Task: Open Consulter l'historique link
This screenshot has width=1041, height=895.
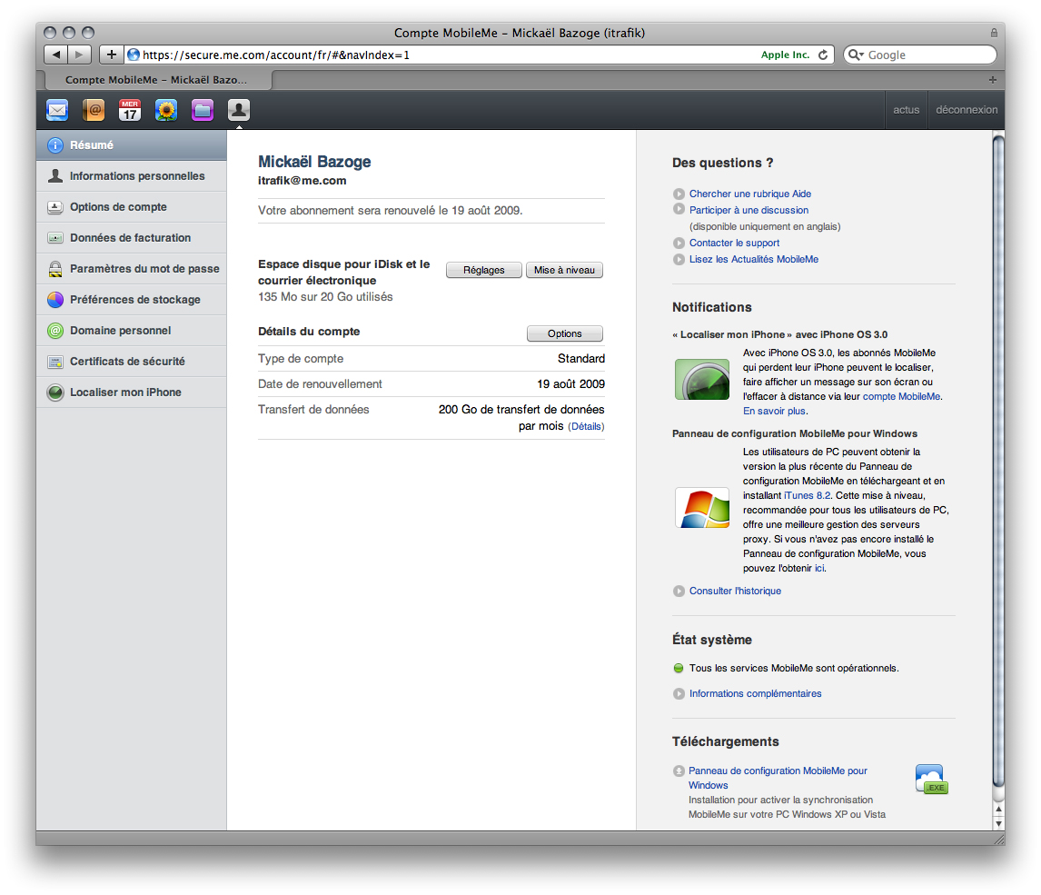Action: [735, 591]
